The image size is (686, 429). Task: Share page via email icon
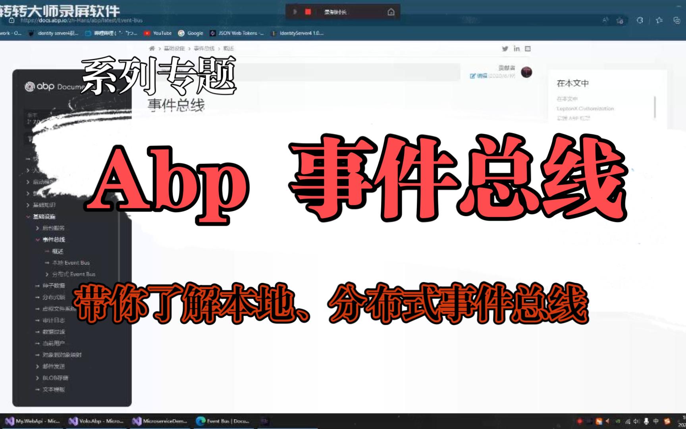528,48
